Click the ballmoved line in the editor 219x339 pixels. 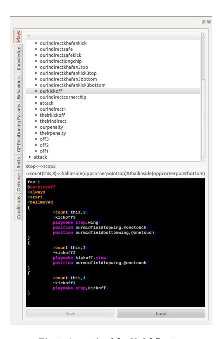coord(40,202)
